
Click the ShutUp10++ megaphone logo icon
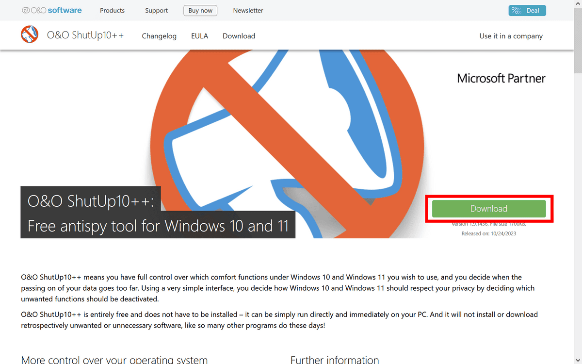pyautogui.click(x=30, y=35)
